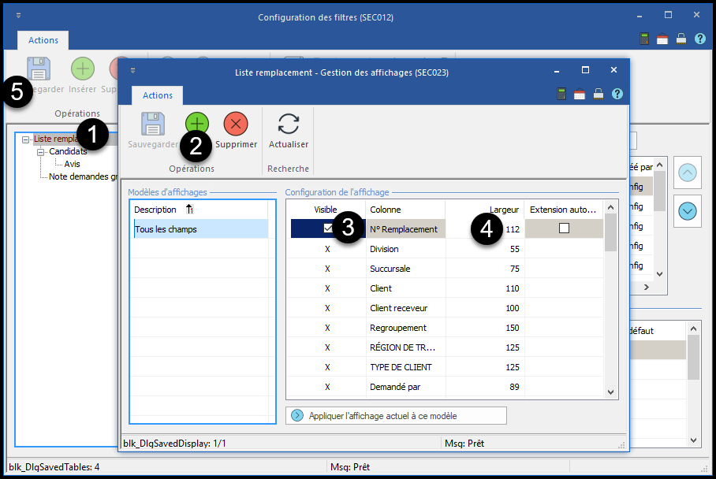Click the Regroupement column name cell
716x479 pixels.
point(405,328)
